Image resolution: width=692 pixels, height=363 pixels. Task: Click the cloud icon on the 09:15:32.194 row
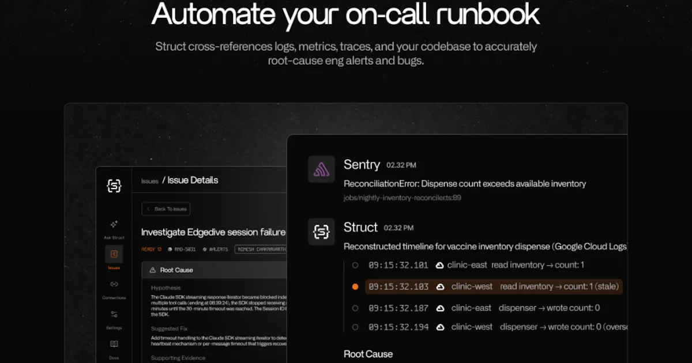[440, 327]
